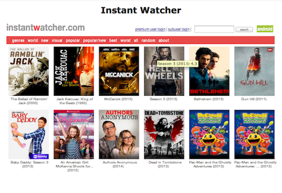Open the visual browse page
The width and height of the screenshot is (282, 193).
(57, 40)
